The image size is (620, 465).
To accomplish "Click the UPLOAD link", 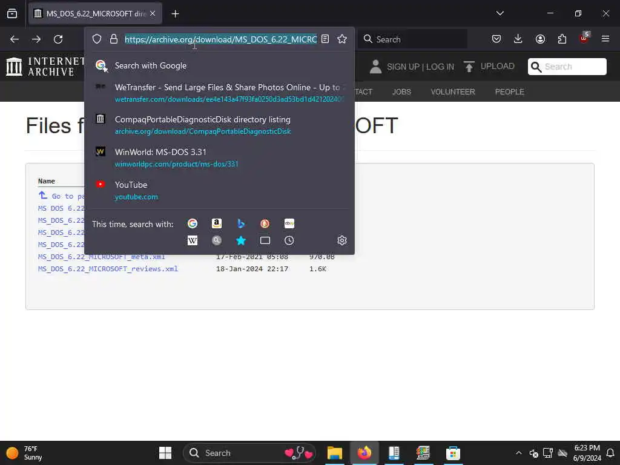I will coord(489,67).
